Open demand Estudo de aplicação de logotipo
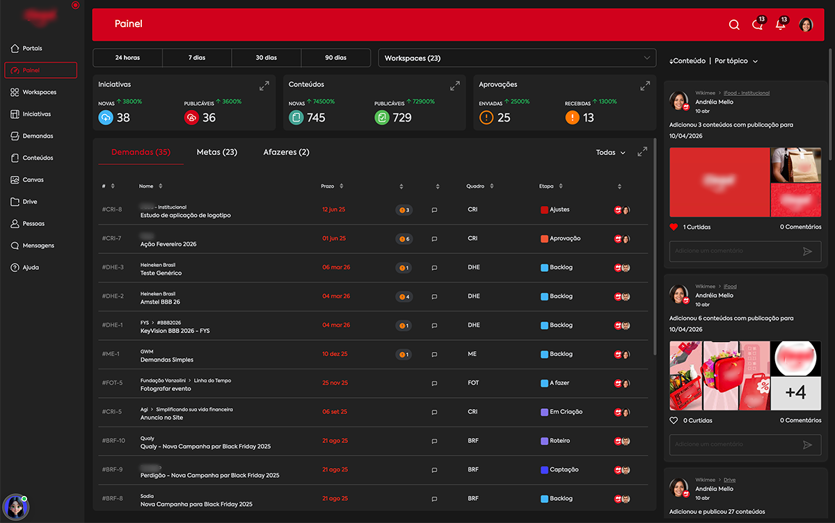835x523 pixels. point(185,216)
